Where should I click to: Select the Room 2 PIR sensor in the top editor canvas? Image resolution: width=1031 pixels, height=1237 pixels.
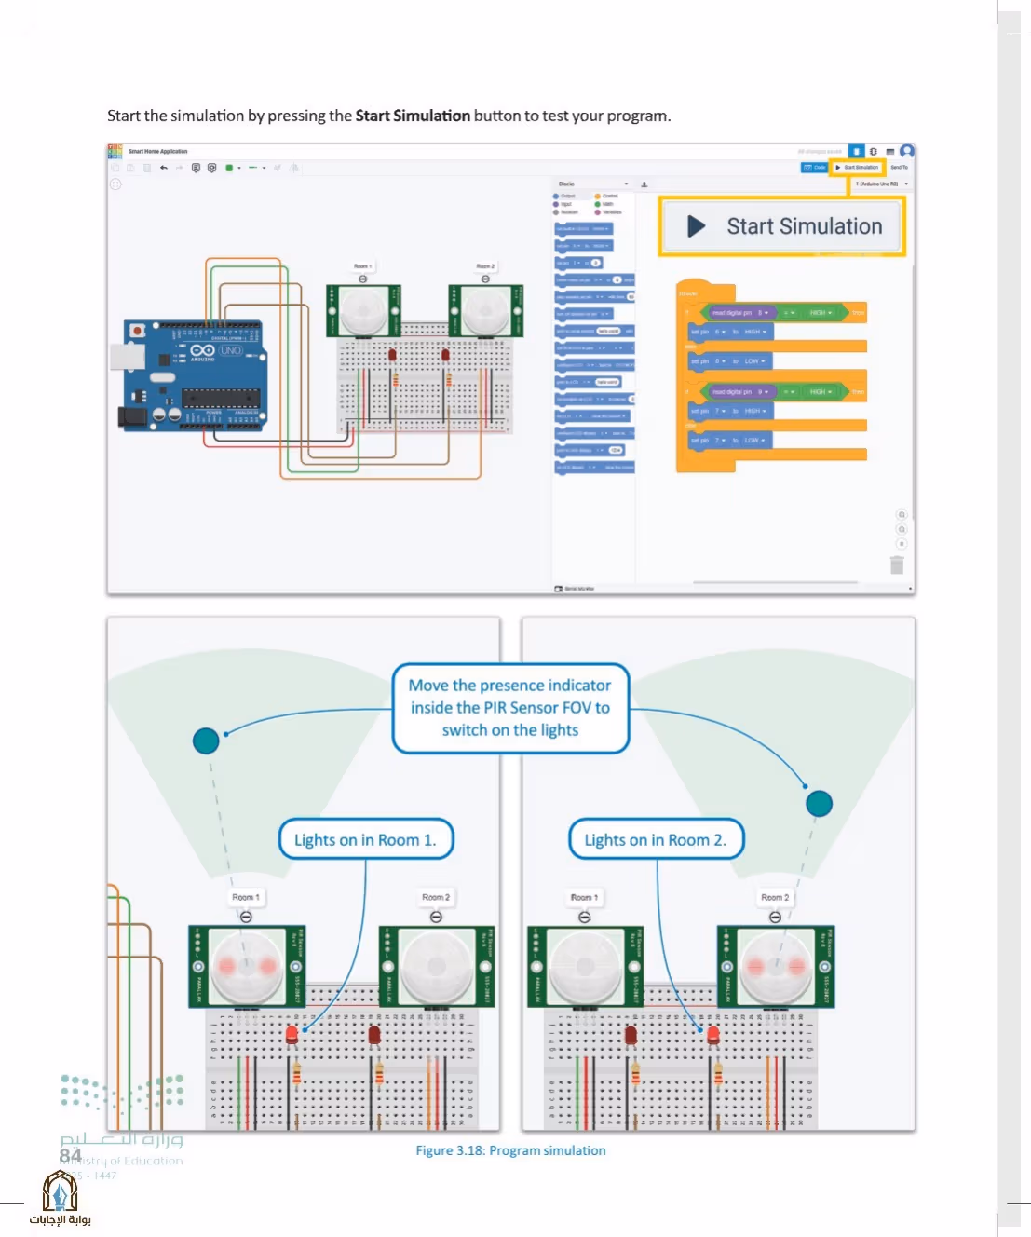coord(485,310)
